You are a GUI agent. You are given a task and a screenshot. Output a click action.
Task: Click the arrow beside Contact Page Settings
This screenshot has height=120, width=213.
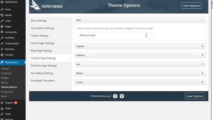(x=70, y=58)
